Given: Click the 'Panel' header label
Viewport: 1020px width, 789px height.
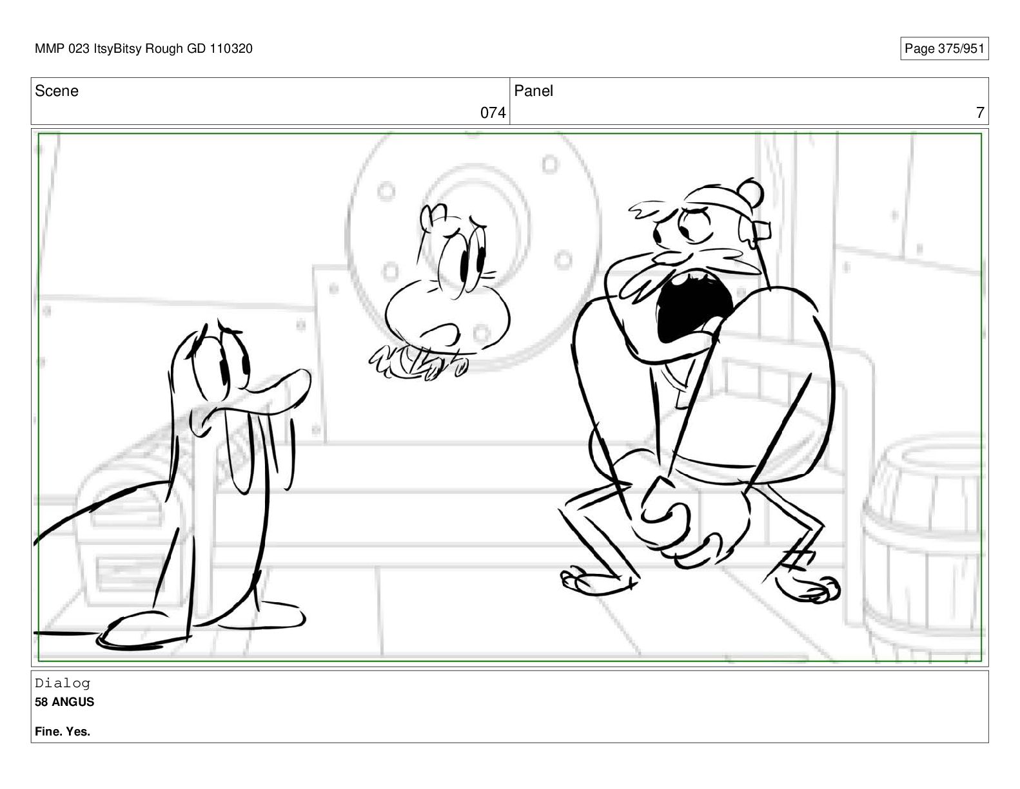Looking at the screenshot, I should 533,91.
